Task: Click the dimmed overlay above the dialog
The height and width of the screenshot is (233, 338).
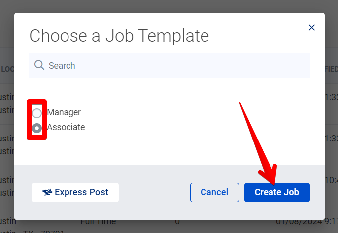Action: point(169,6)
